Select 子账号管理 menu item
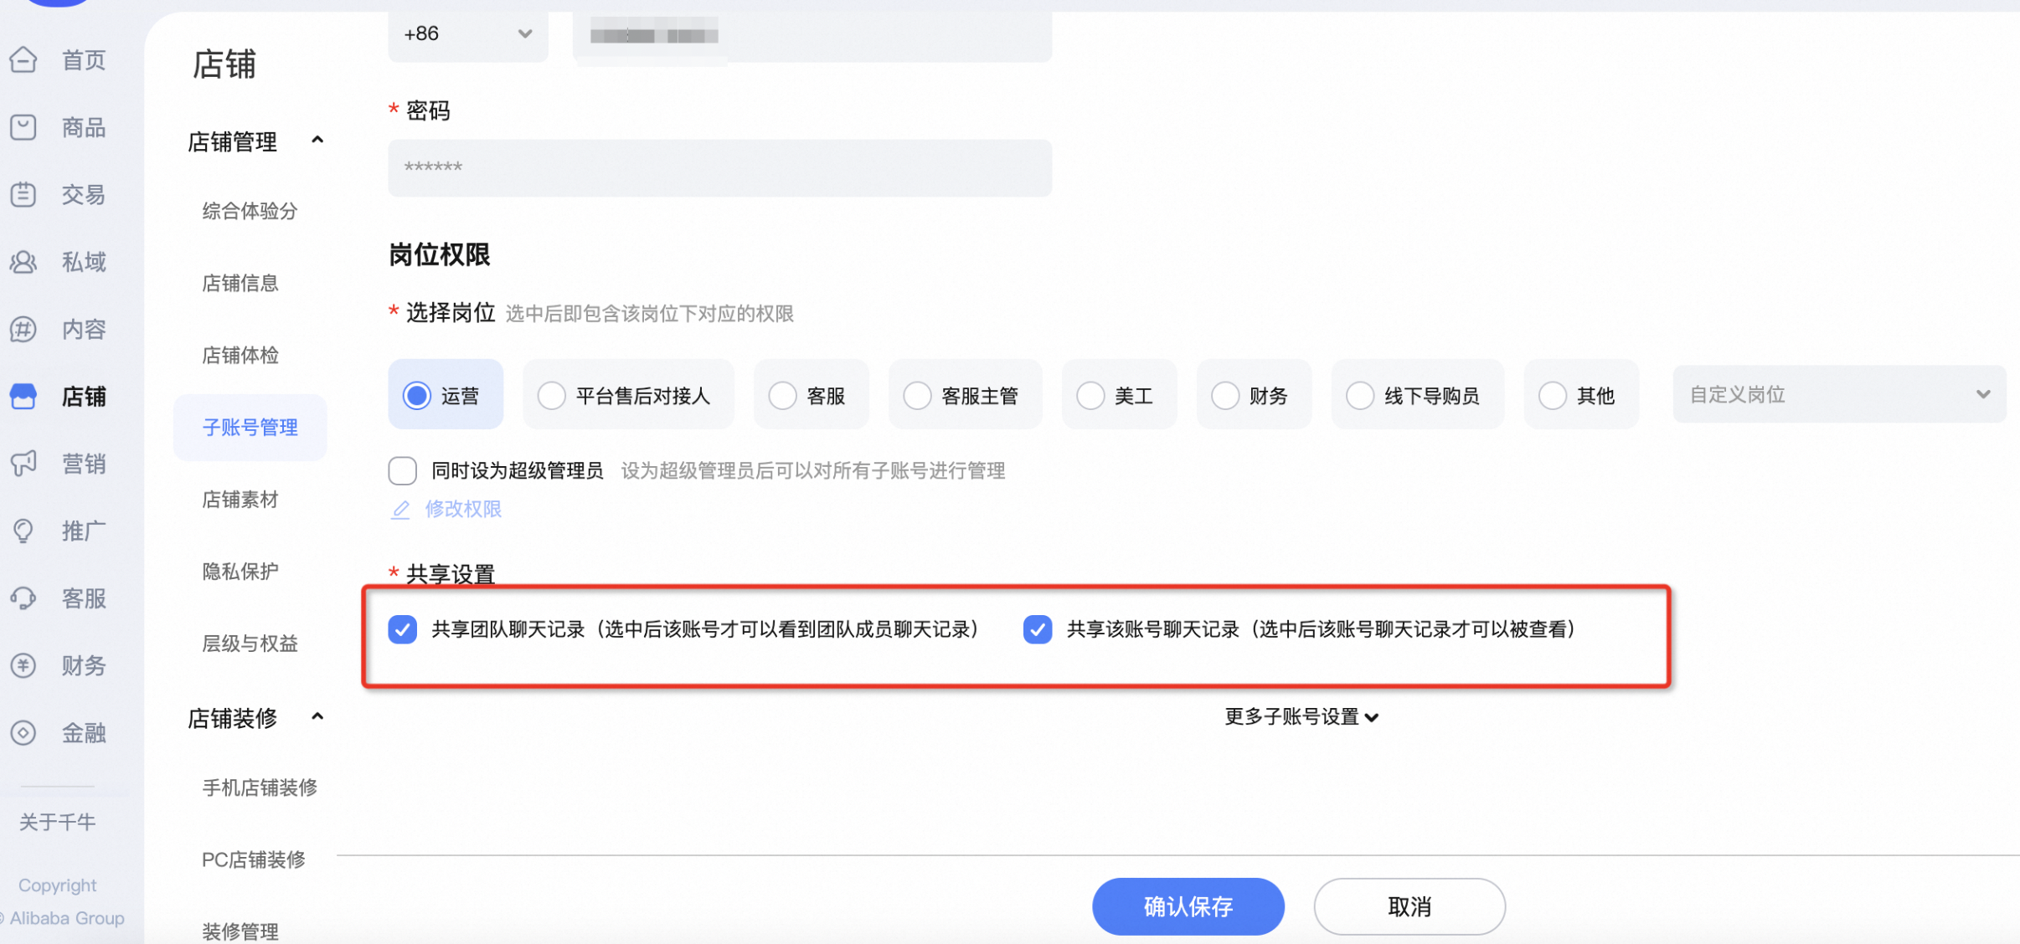2020x944 pixels. tap(250, 427)
